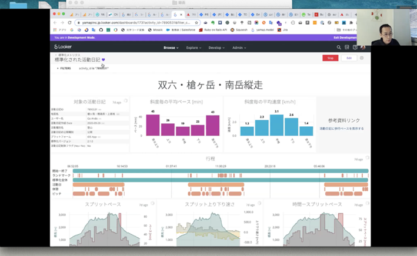Open the puzzle-piece Extensions menu icon

351,23
